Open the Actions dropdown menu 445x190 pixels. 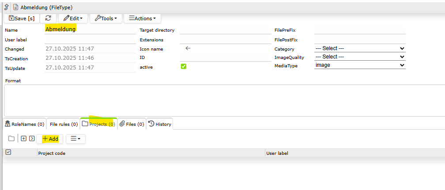click(x=142, y=18)
